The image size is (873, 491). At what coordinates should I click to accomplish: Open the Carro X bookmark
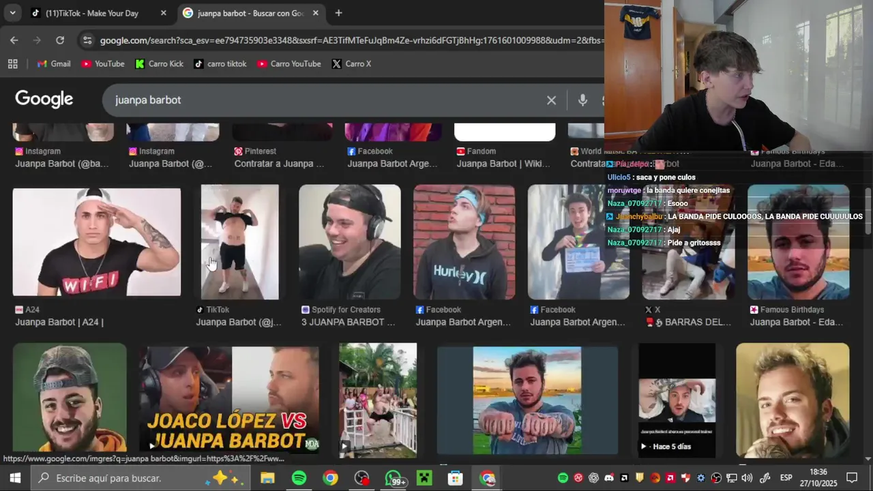click(x=351, y=63)
